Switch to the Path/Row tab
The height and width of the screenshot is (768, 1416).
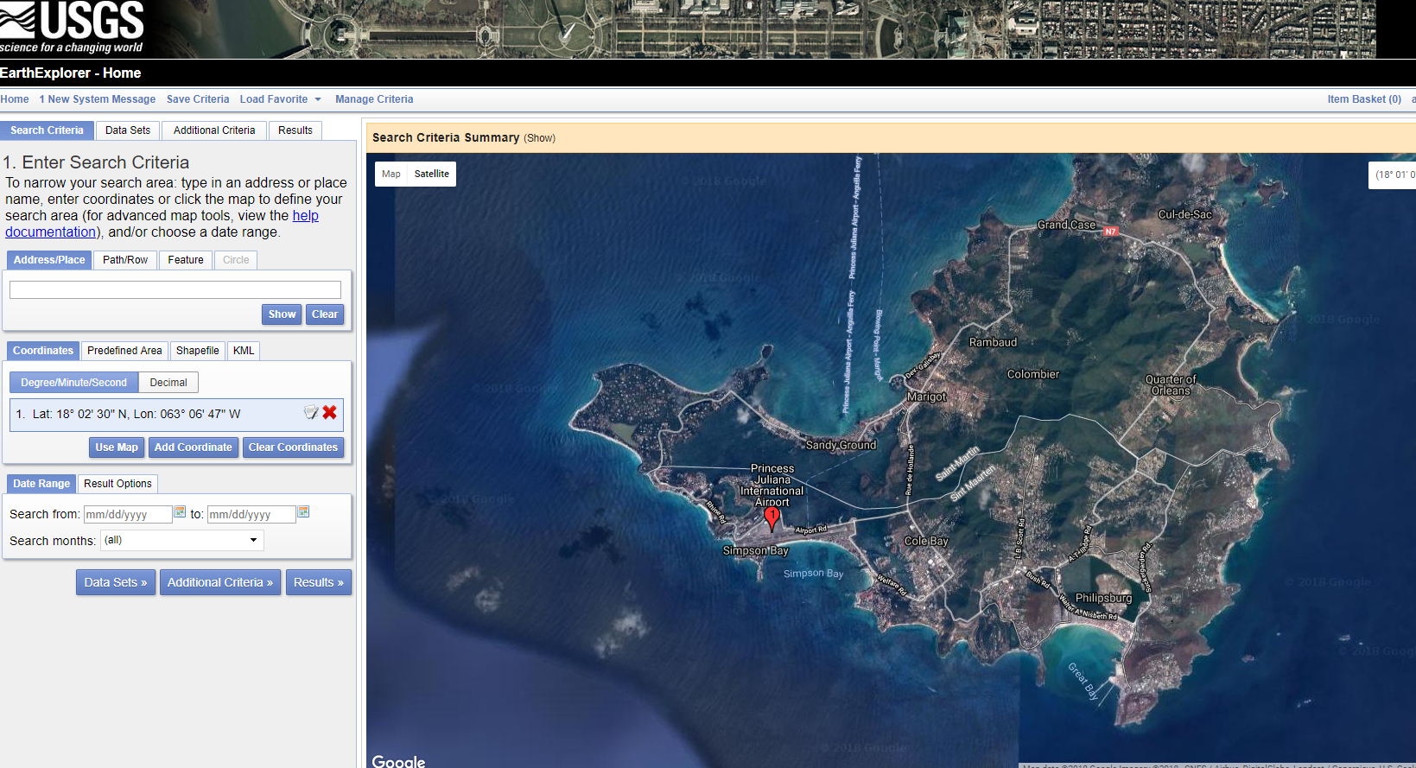[125, 260]
